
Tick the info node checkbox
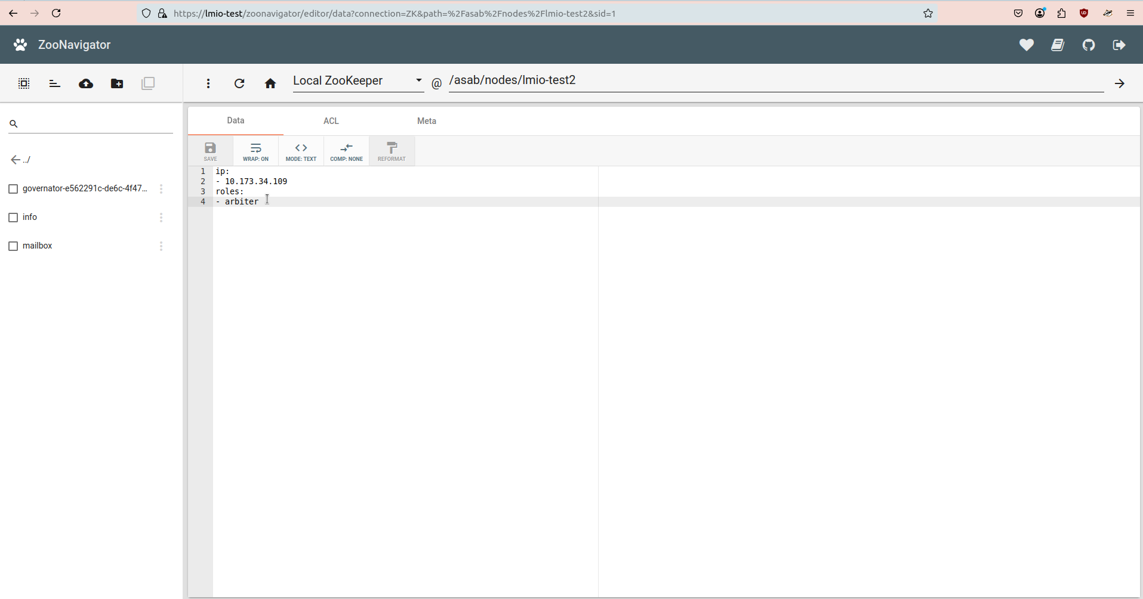(13, 218)
